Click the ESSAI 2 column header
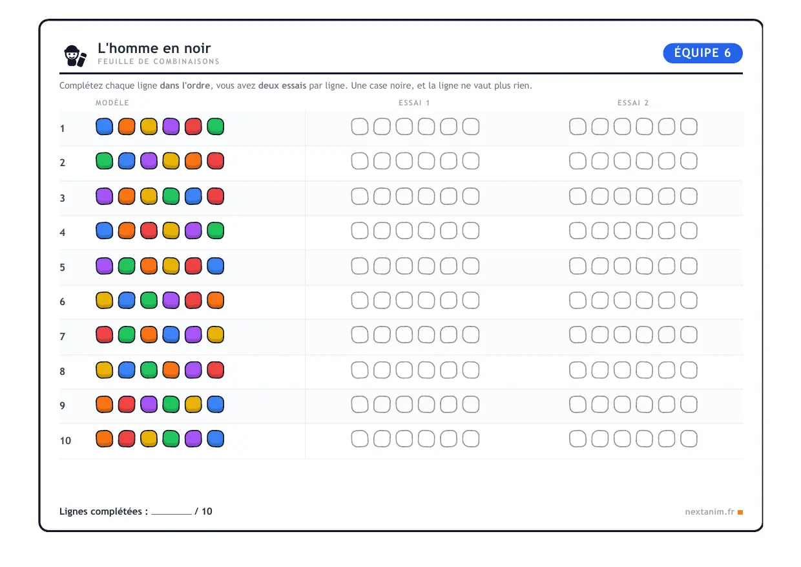Screen dimensions: 801x567 (633, 103)
